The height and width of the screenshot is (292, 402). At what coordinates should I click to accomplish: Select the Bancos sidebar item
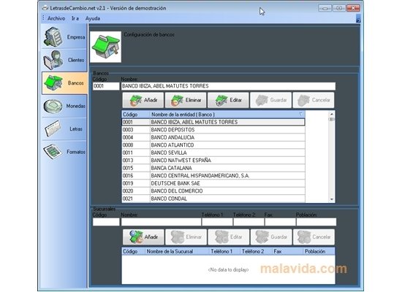pyautogui.click(x=64, y=83)
